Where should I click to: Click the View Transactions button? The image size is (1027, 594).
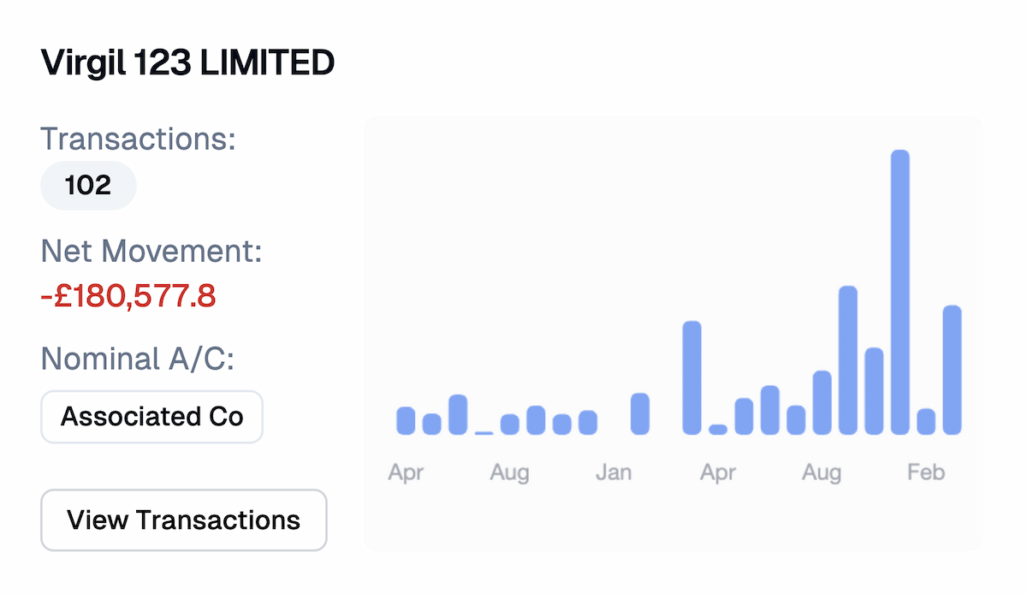183,520
